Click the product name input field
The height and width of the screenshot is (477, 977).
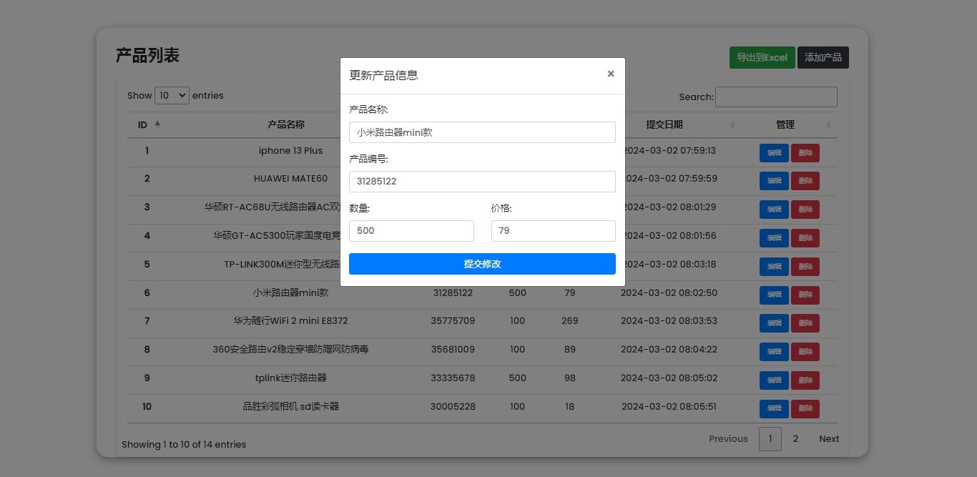(x=482, y=132)
